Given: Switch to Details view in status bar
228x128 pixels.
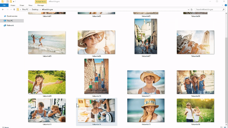Looking at the screenshot, I should point(222,127).
